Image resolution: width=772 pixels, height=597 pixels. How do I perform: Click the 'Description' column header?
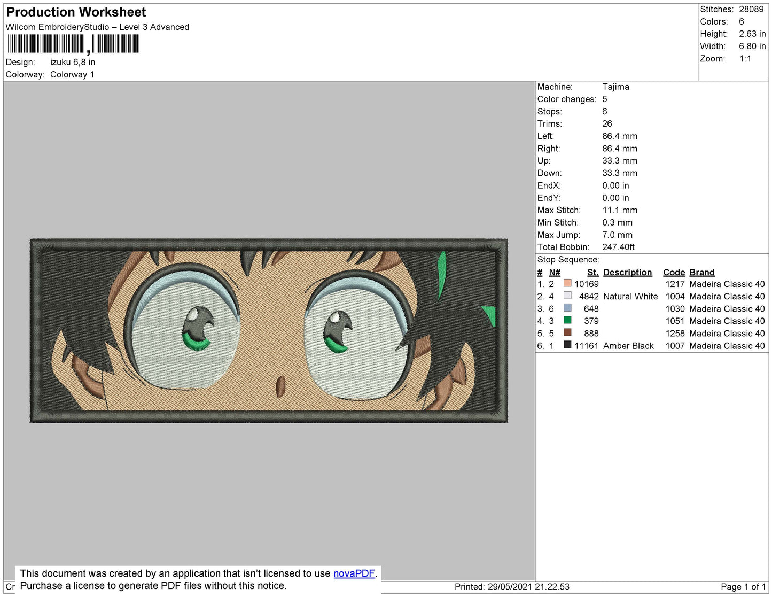[x=628, y=272]
